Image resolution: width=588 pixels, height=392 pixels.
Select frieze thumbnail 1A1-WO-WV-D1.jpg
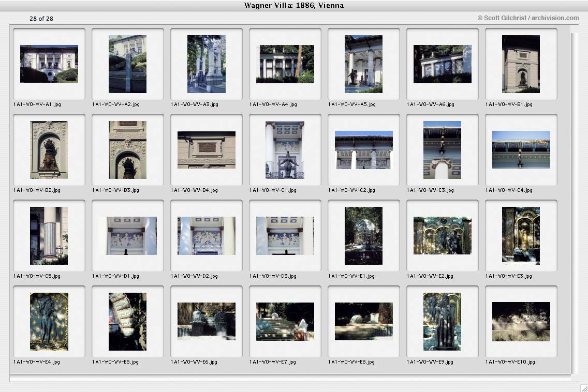[x=128, y=235]
